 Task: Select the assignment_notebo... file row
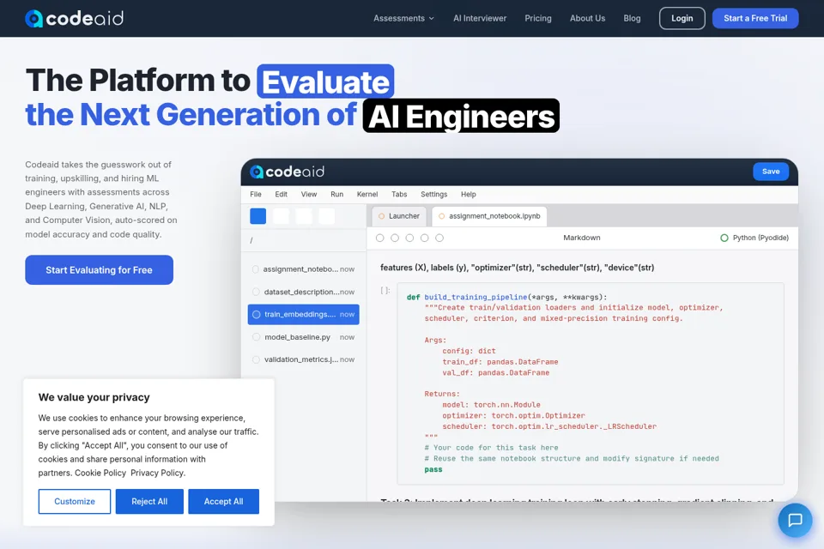coord(304,269)
